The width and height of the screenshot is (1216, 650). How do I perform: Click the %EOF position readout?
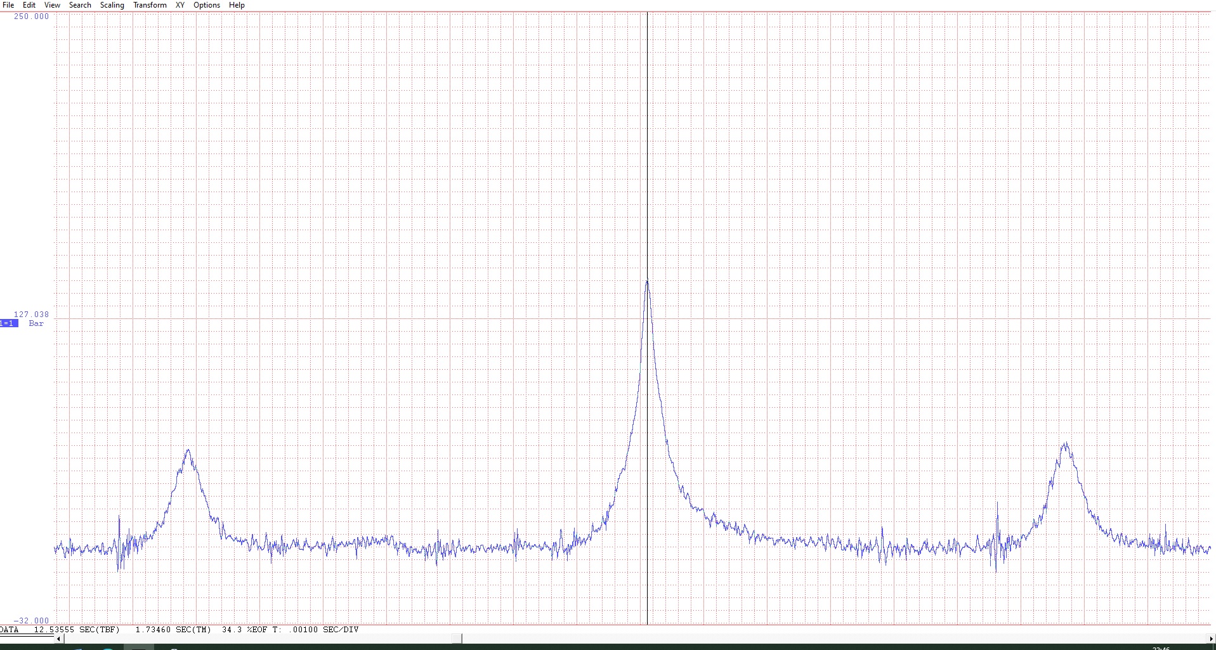244,630
